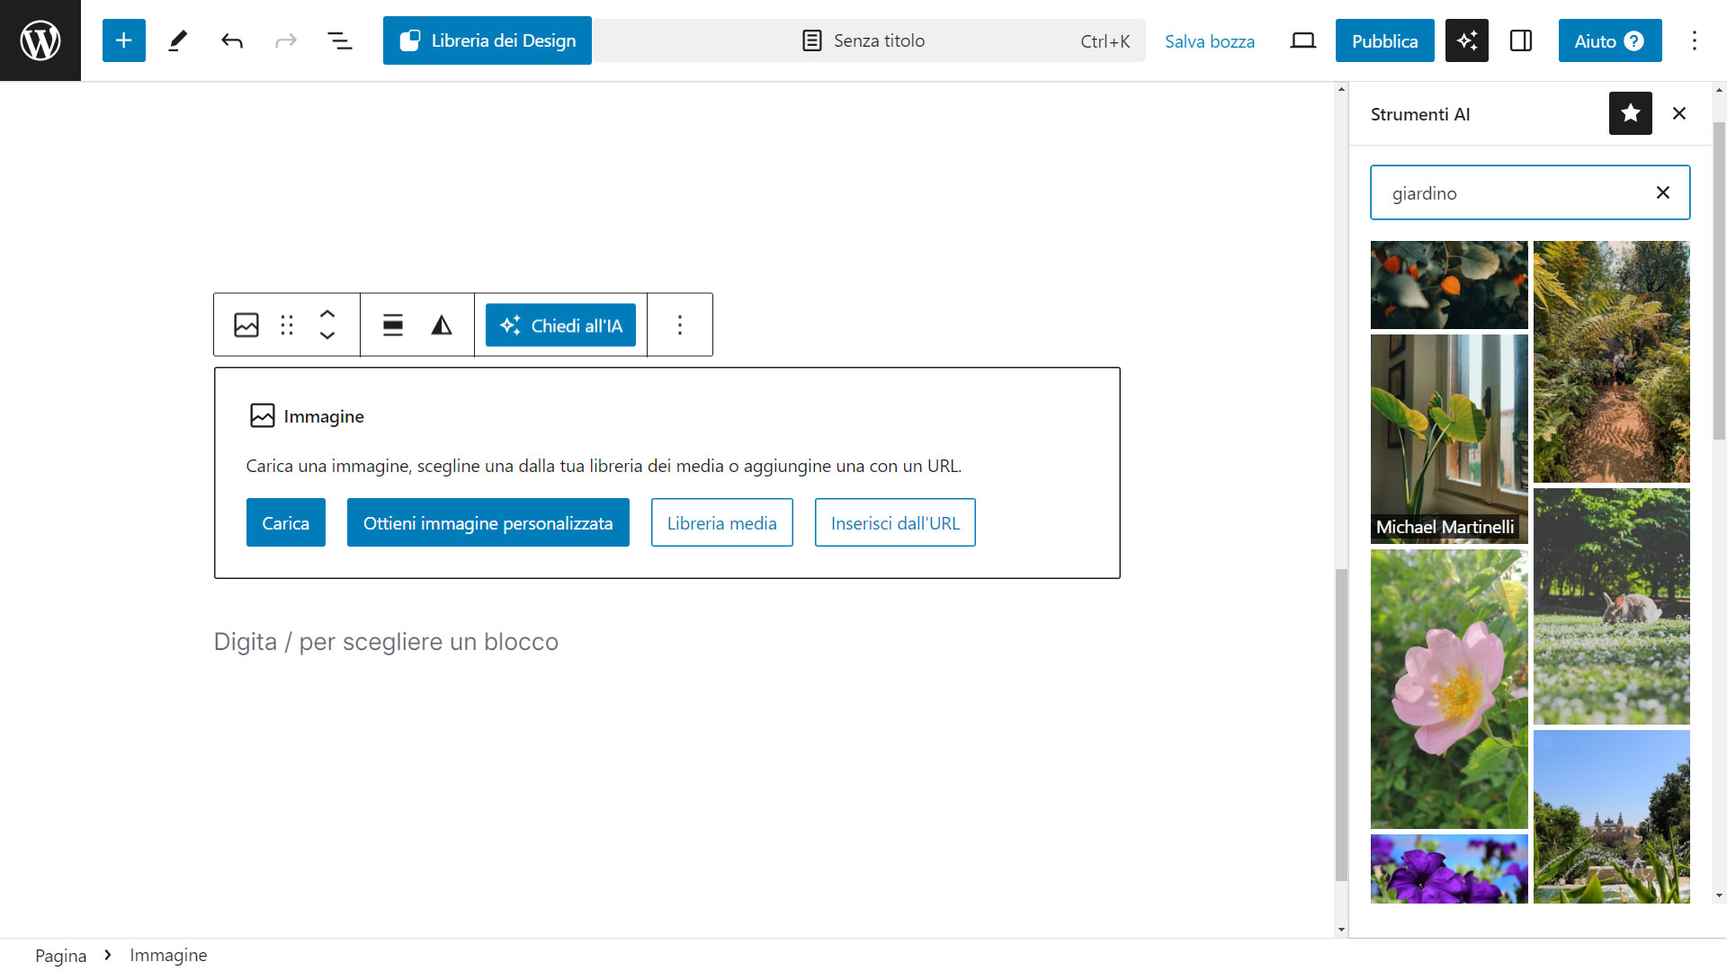This screenshot has width=1727, height=971.
Task: Toggle the block inserter plus button
Action: pyautogui.click(x=124, y=40)
